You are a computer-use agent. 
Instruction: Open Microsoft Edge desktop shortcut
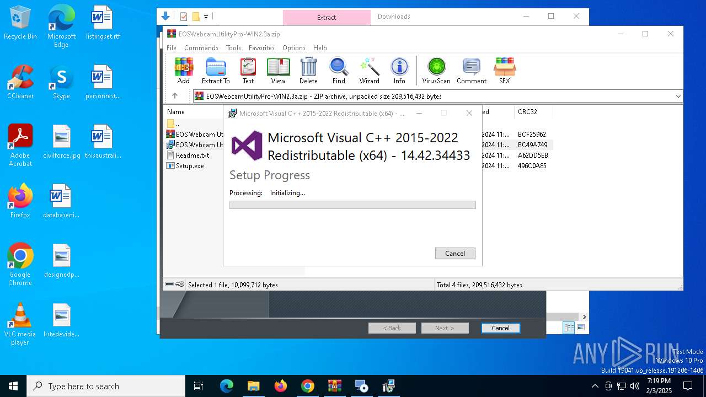tap(61, 27)
